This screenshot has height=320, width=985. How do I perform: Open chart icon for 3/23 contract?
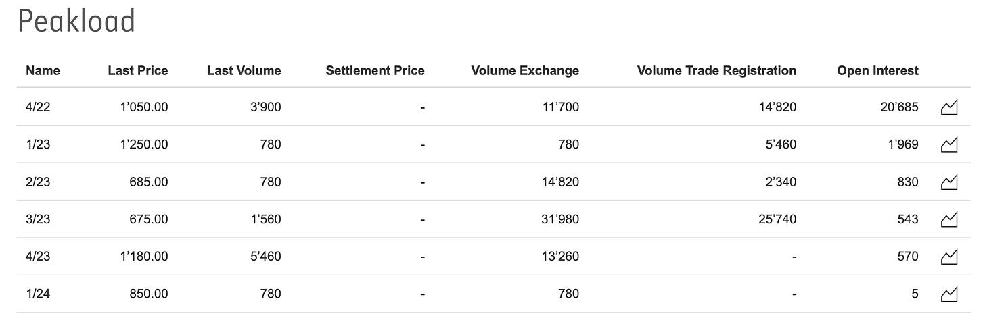tap(949, 219)
